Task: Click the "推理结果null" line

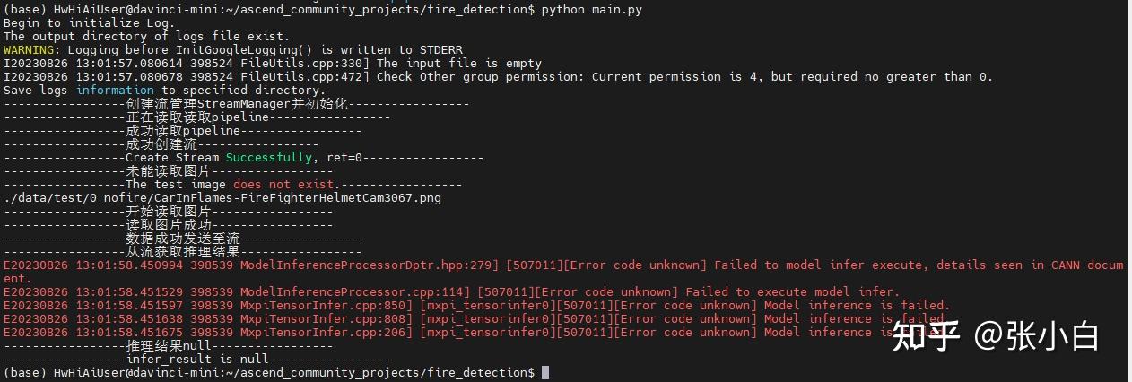Action: click(x=168, y=346)
